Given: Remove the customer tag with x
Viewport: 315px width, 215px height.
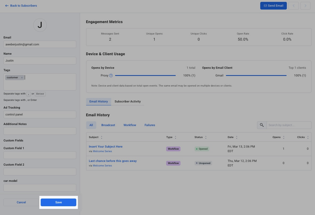Looking at the screenshot, I should 22,78.
